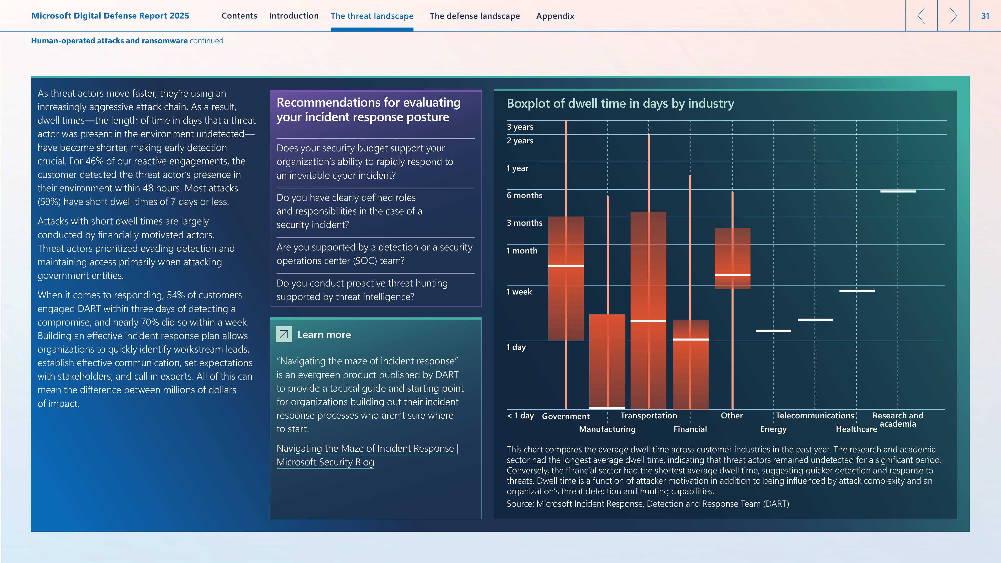Jump to the Appendix section
Viewport: 1001px width, 563px height.
click(x=555, y=16)
